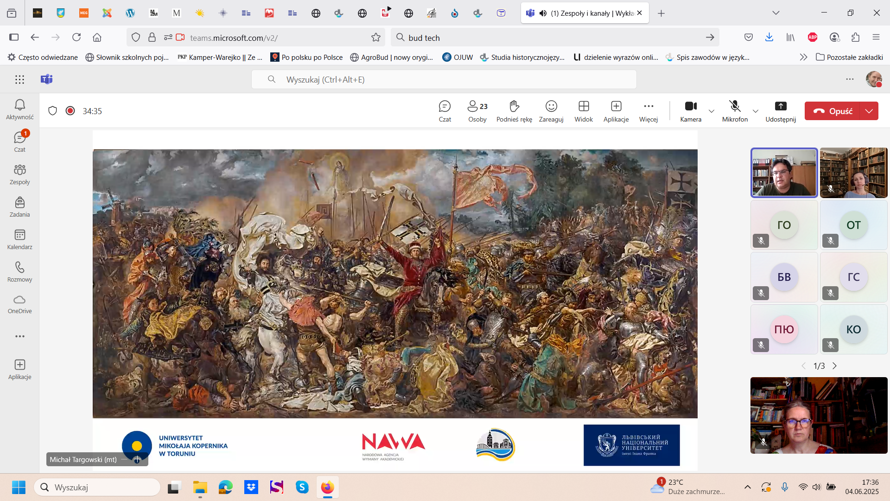Screen dimensions: 890x501
Task: Toggle Firefox sidebar panel button
Action: tap(14, 37)
